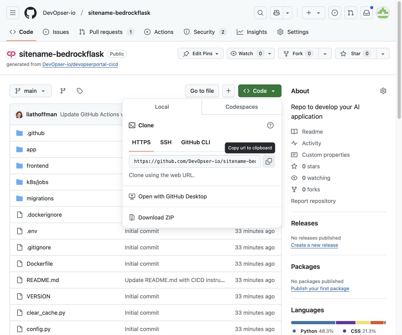
Task: Open the Activity link in About
Action: pos(312,143)
